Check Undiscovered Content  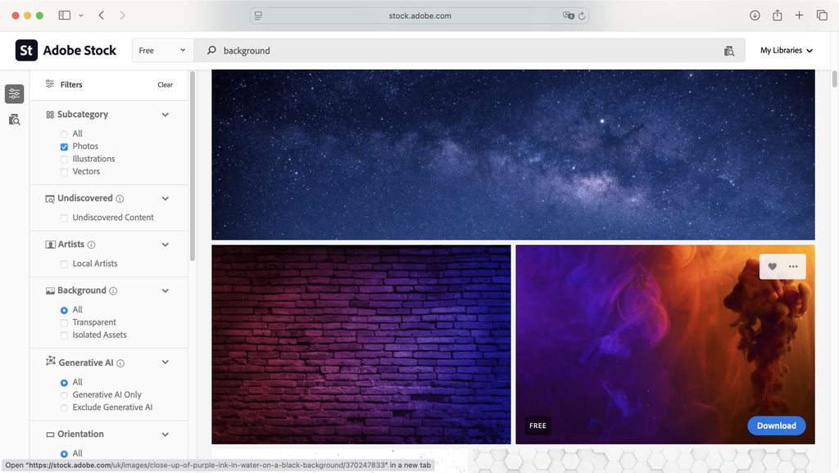point(64,217)
